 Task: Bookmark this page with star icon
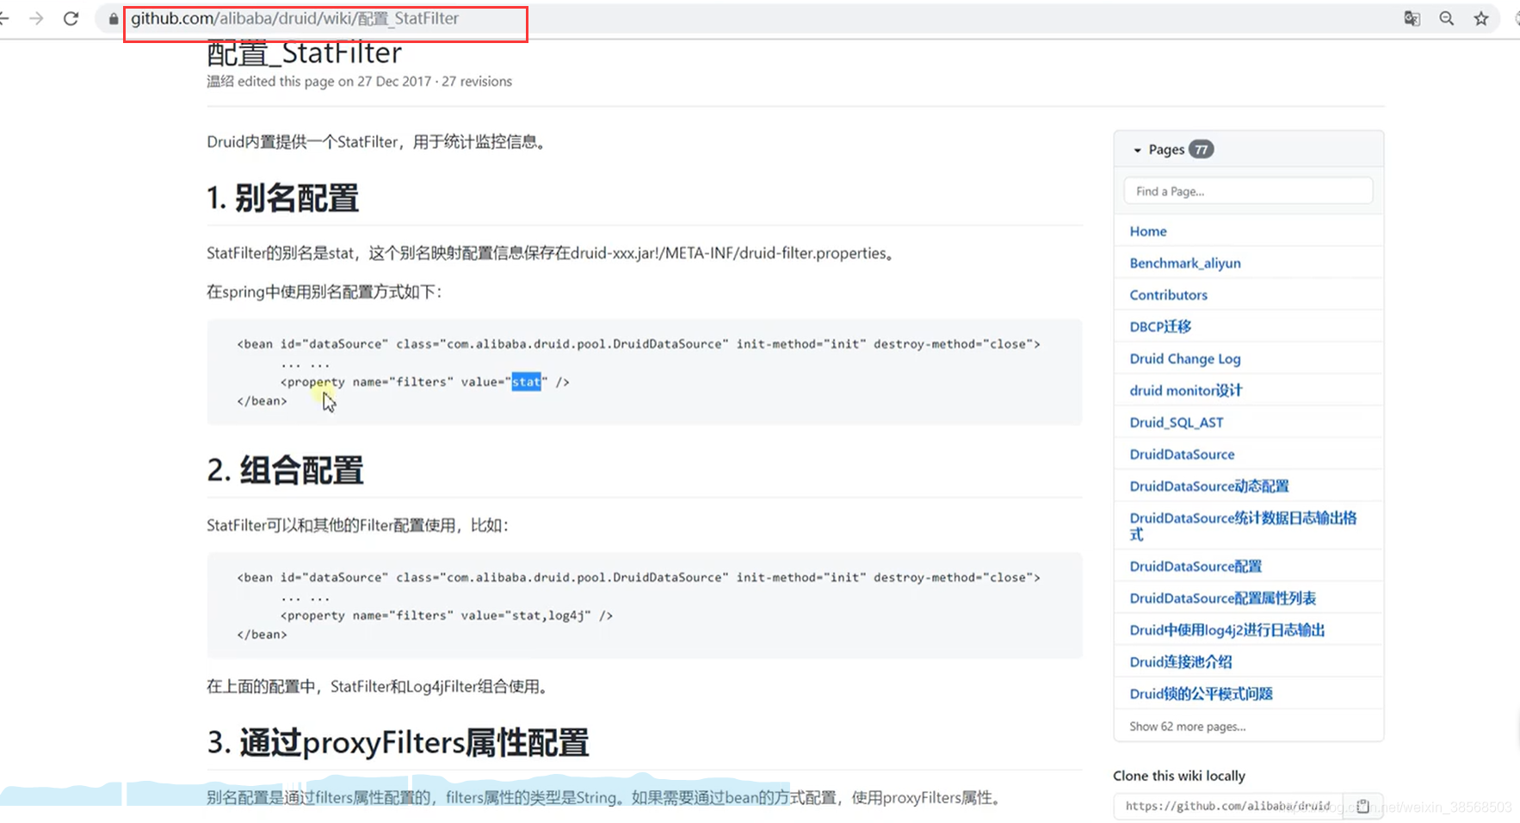(x=1481, y=18)
